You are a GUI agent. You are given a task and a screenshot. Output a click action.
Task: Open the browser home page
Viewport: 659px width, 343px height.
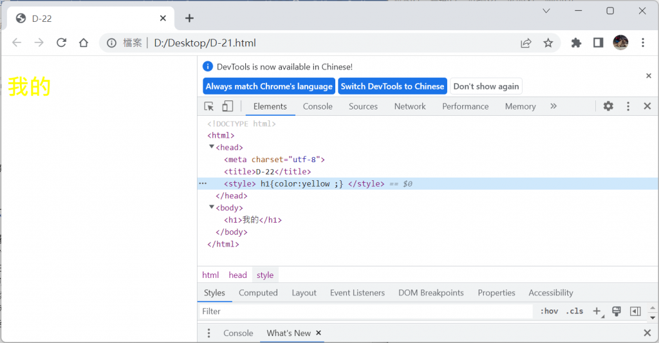pos(84,42)
